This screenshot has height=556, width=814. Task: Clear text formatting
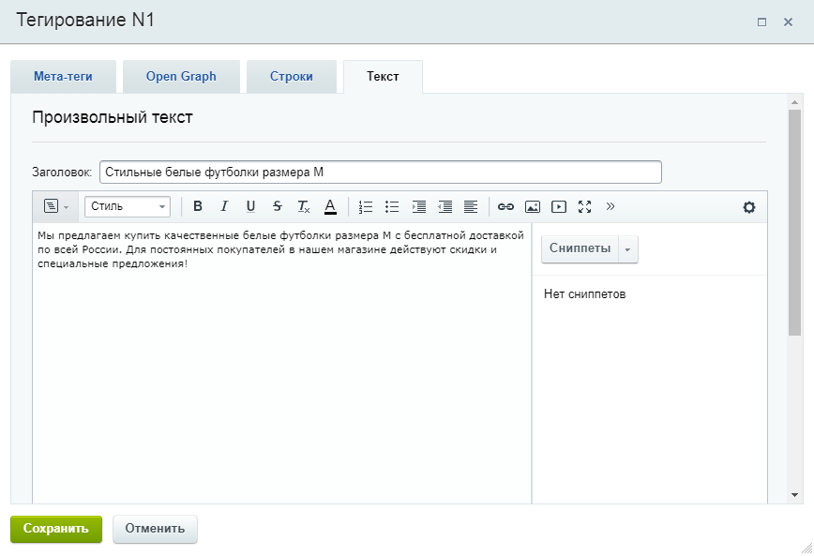click(303, 206)
